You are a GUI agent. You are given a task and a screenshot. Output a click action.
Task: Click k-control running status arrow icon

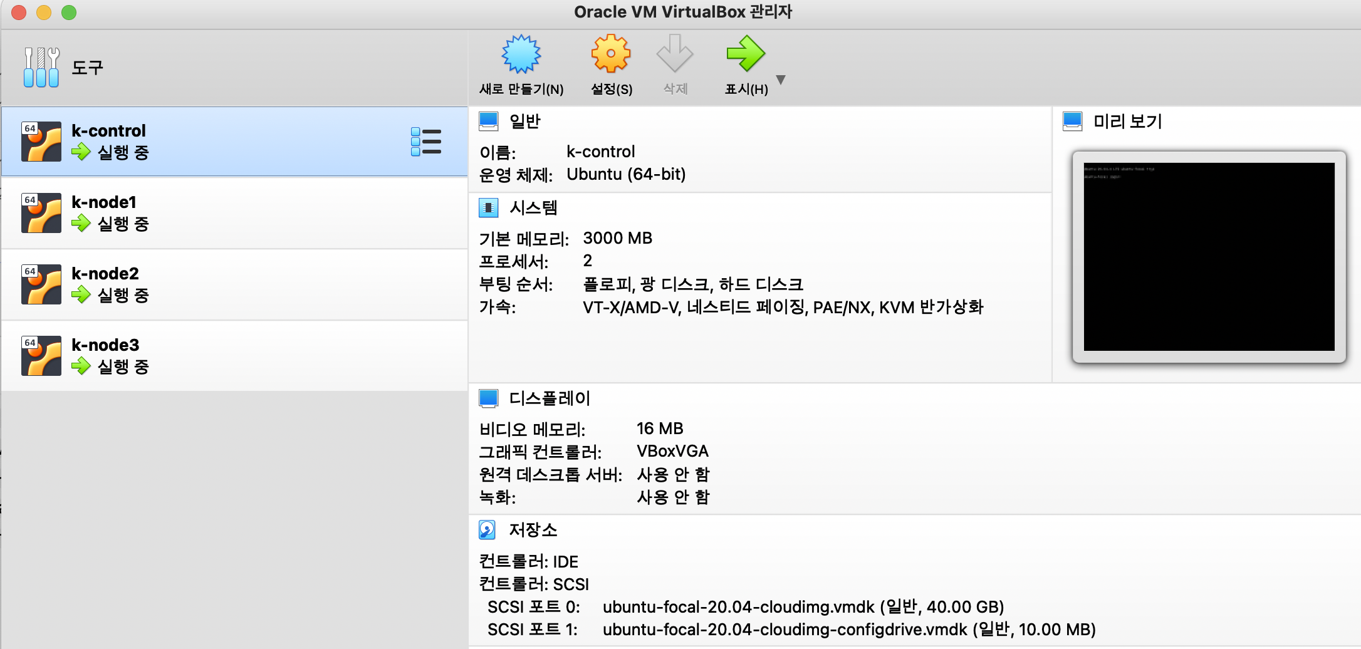pyautogui.click(x=81, y=152)
